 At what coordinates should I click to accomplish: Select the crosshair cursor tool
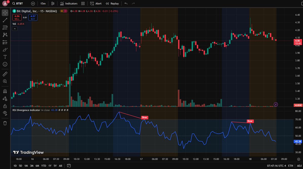5,13
